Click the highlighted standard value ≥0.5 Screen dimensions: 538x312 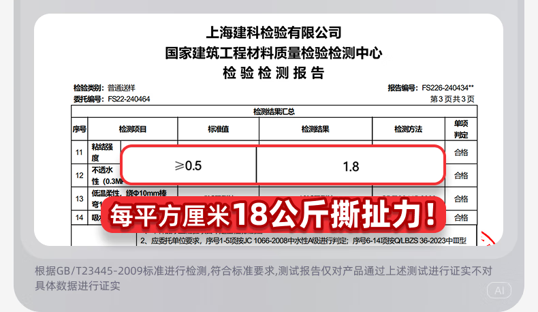pyautogui.click(x=188, y=166)
